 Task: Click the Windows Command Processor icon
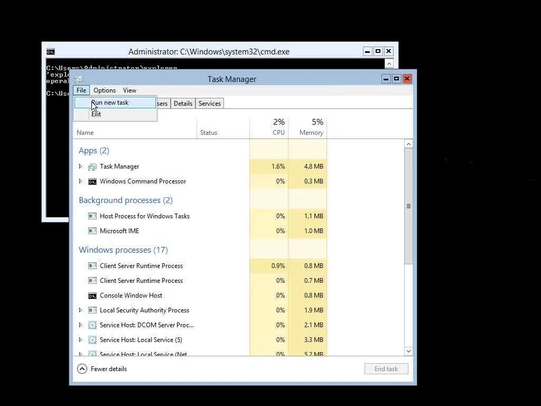(92, 182)
